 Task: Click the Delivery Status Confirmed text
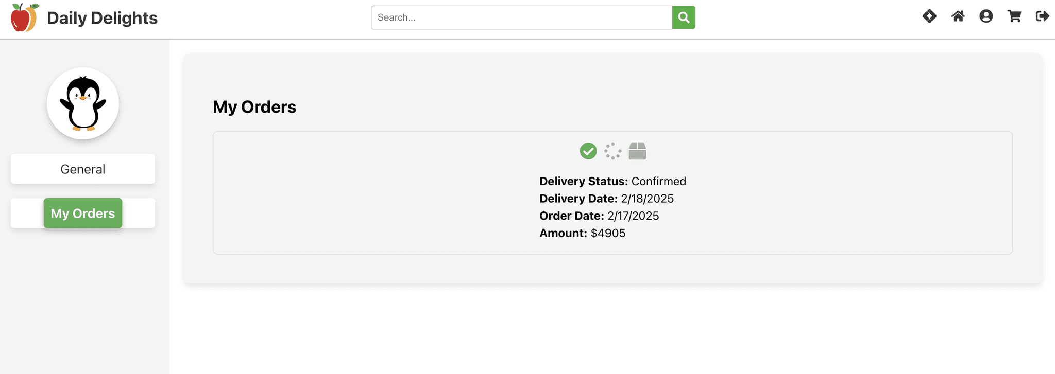[612, 181]
